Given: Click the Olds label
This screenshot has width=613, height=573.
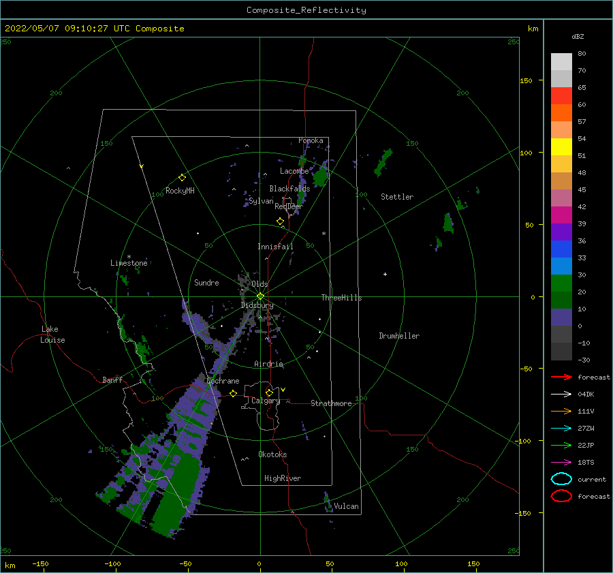Looking at the screenshot, I should 260,284.
